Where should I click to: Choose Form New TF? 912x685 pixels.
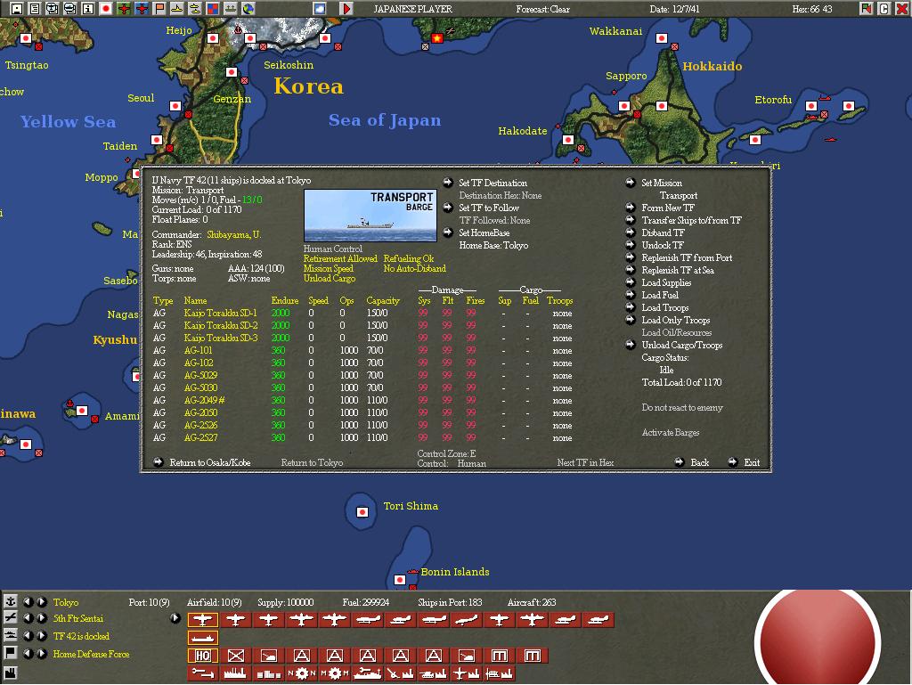668,208
